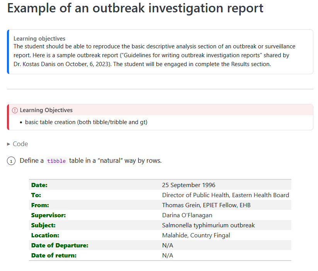Click the circled number 1 annotation marker
This screenshot has width=318, height=271.
coord(11,161)
